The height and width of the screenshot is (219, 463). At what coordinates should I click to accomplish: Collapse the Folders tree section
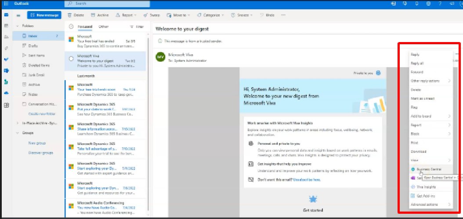[17, 26]
